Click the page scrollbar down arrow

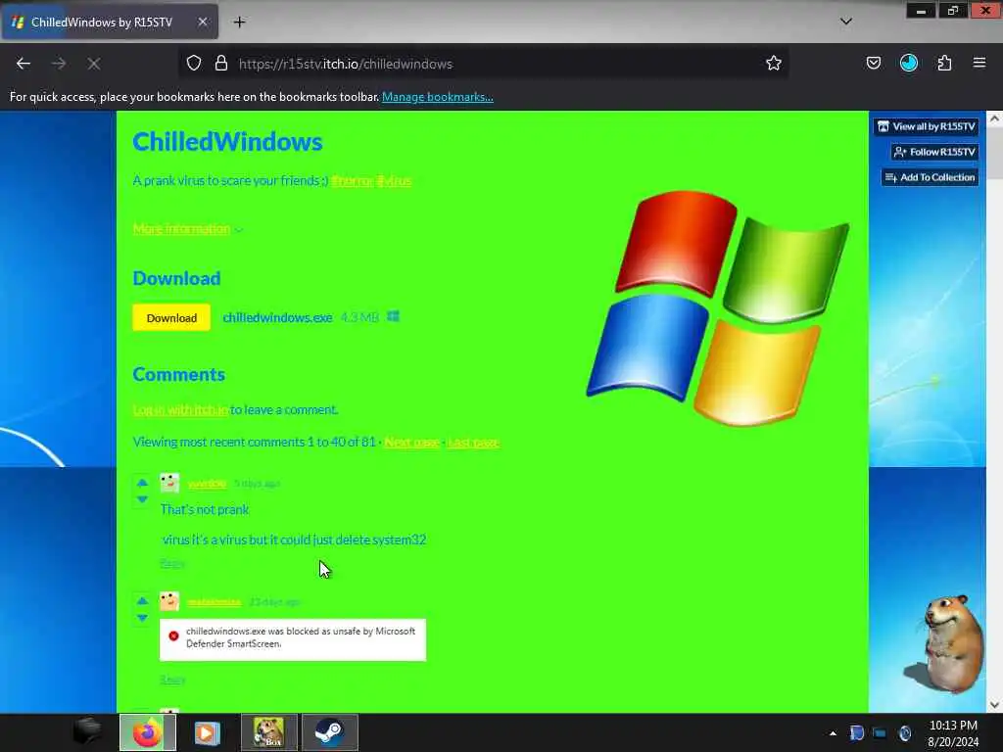[x=994, y=705]
